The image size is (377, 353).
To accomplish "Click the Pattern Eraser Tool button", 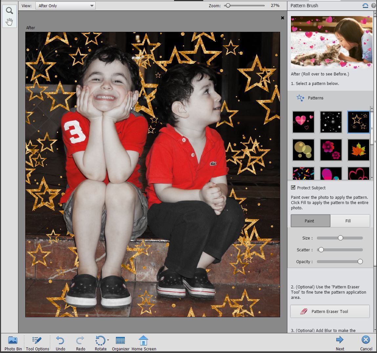I will [329, 311].
